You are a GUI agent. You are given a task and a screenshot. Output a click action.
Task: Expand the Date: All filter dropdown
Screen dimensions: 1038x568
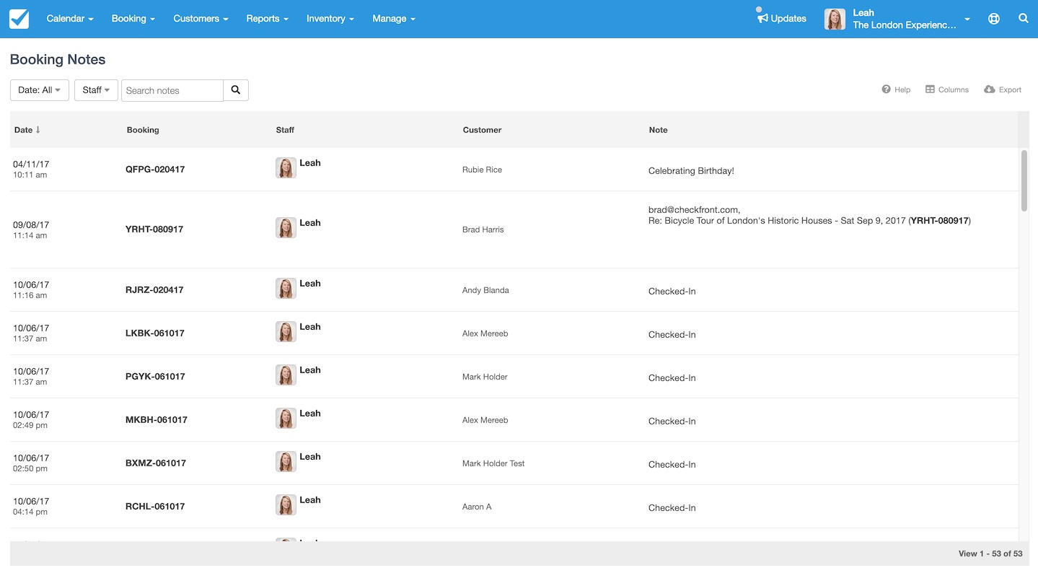point(40,90)
